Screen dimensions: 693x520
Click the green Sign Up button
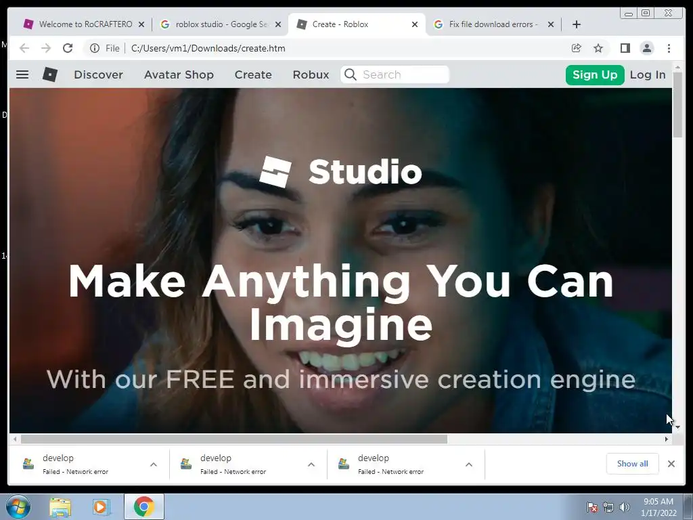coord(595,74)
